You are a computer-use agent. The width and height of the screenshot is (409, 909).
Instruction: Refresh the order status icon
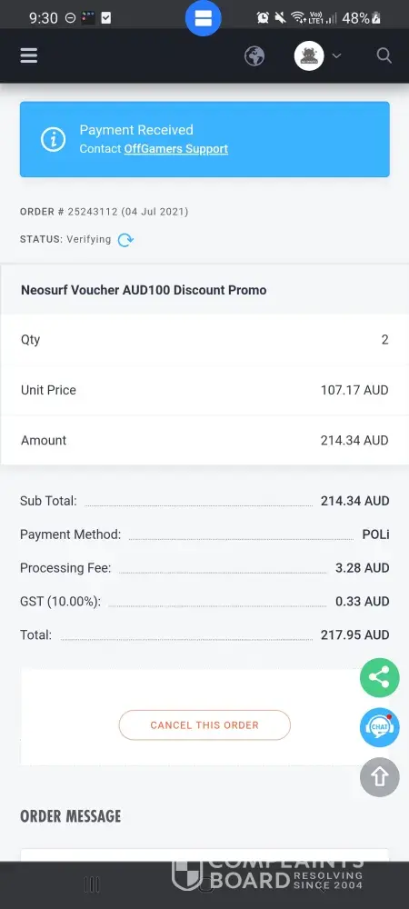(125, 239)
